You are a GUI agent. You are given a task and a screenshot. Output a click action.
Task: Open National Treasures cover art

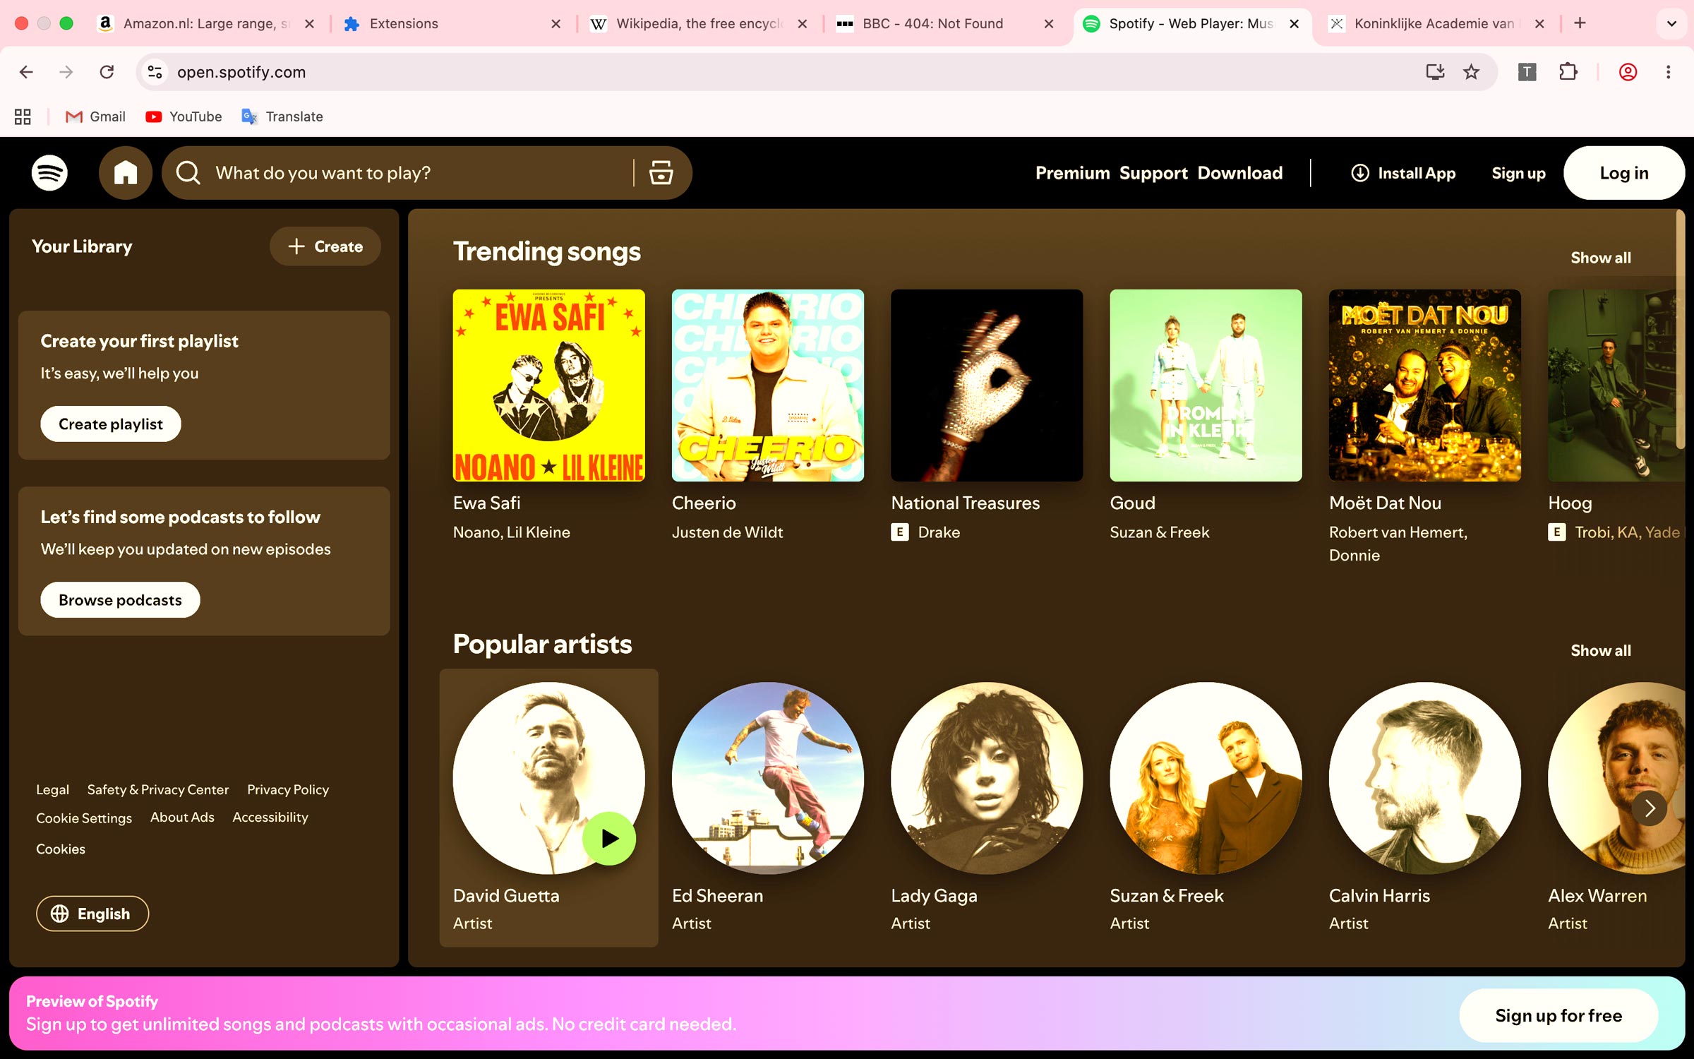[987, 385]
